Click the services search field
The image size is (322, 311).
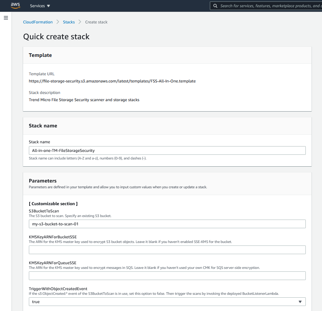point(269,6)
